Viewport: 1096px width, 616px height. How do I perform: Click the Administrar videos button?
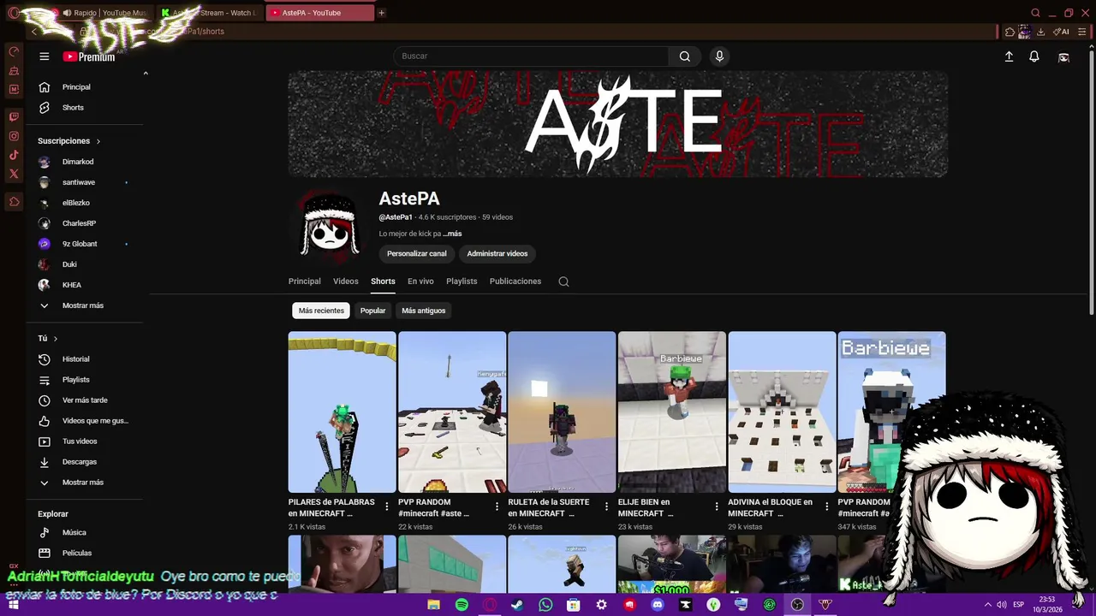(x=497, y=254)
